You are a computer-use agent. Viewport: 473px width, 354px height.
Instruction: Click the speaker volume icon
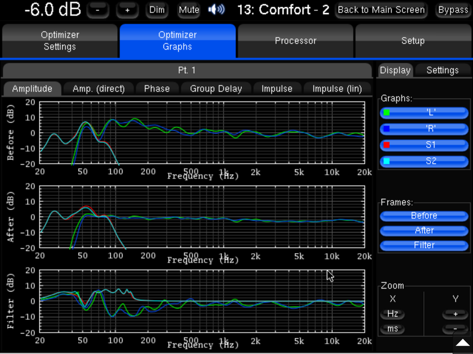(x=216, y=9)
